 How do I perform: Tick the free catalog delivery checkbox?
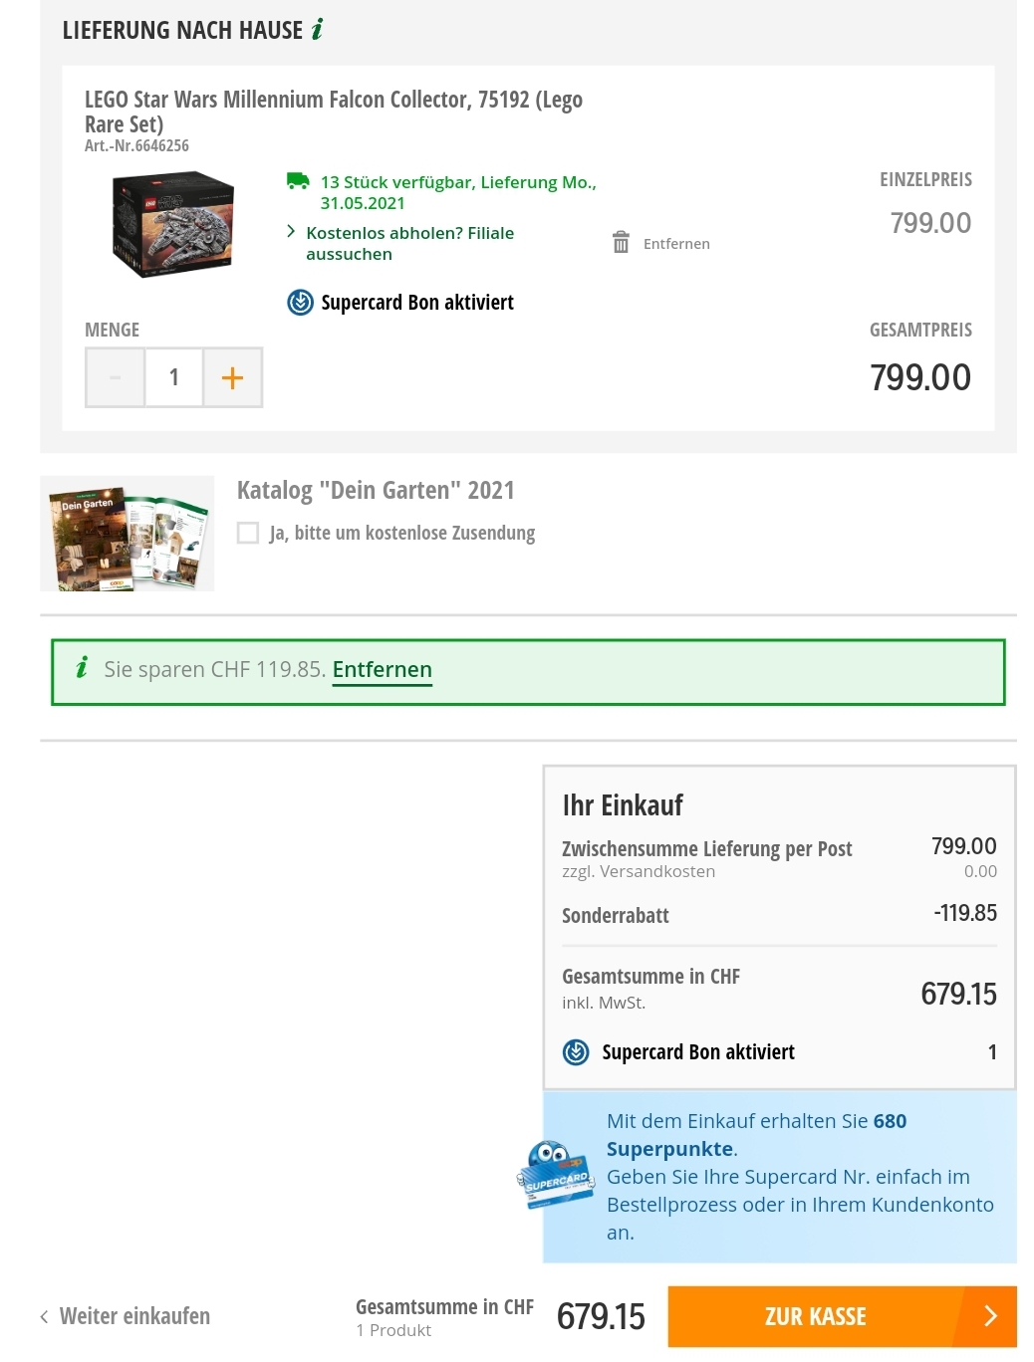point(248,533)
